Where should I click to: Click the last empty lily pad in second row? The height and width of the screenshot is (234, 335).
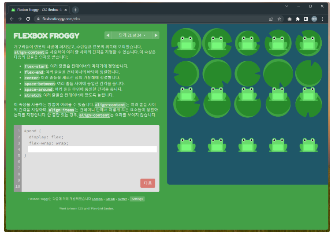309,74
